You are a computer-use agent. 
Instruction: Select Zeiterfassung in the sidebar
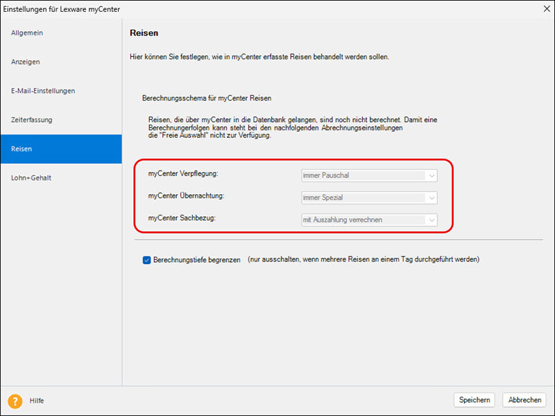click(x=32, y=120)
